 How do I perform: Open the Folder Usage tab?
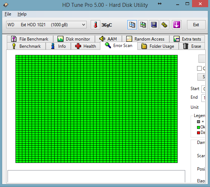[158, 46]
